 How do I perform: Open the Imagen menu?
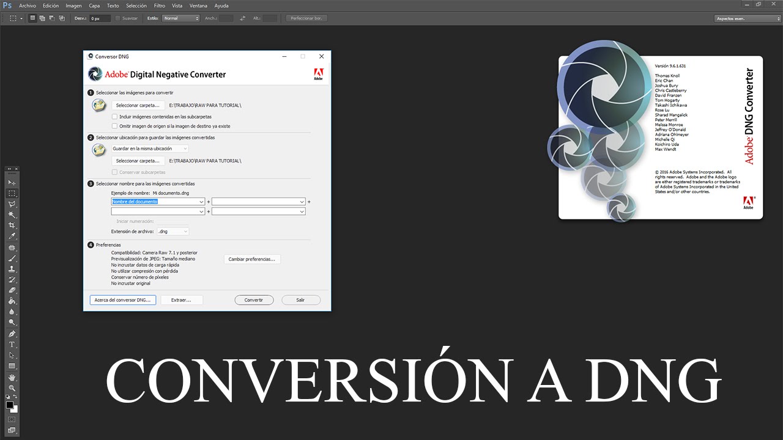tap(73, 5)
